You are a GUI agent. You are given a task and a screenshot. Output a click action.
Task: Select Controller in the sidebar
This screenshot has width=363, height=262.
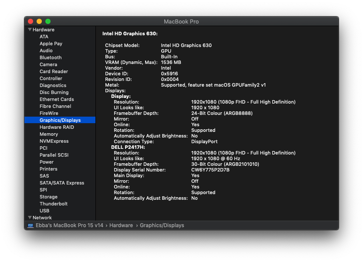(51, 78)
